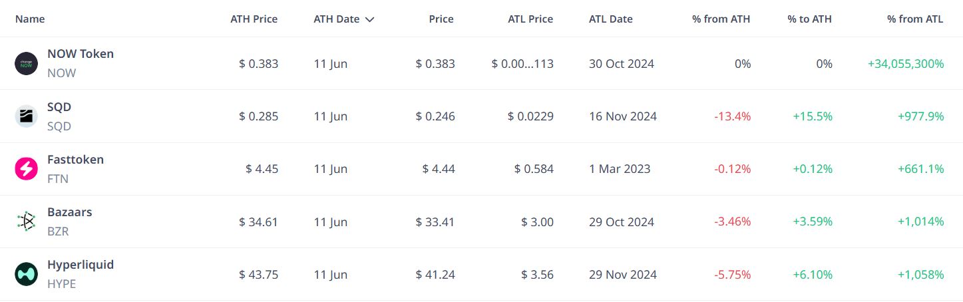The height and width of the screenshot is (302, 963).
Task: Sort by the Price column header
Action: (x=441, y=19)
